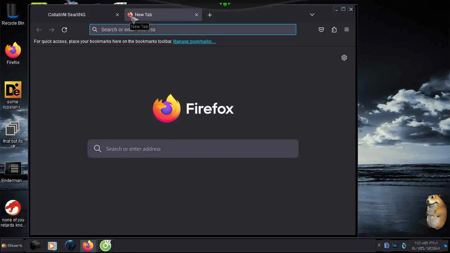This screenshot has width=450, height=253.
Task: Open the Start menu
Action: 12,246
